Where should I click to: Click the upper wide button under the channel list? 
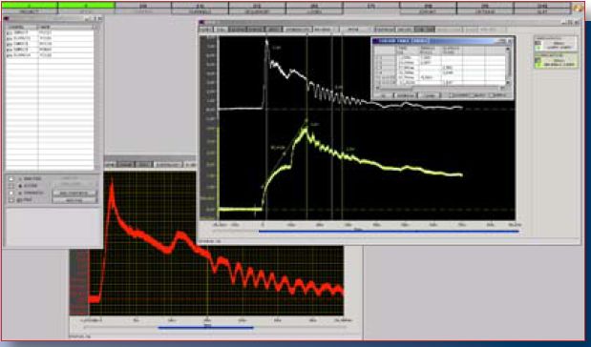(74, 194)
